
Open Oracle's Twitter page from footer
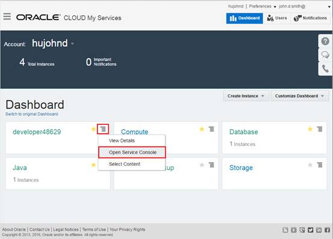[310, 230]
